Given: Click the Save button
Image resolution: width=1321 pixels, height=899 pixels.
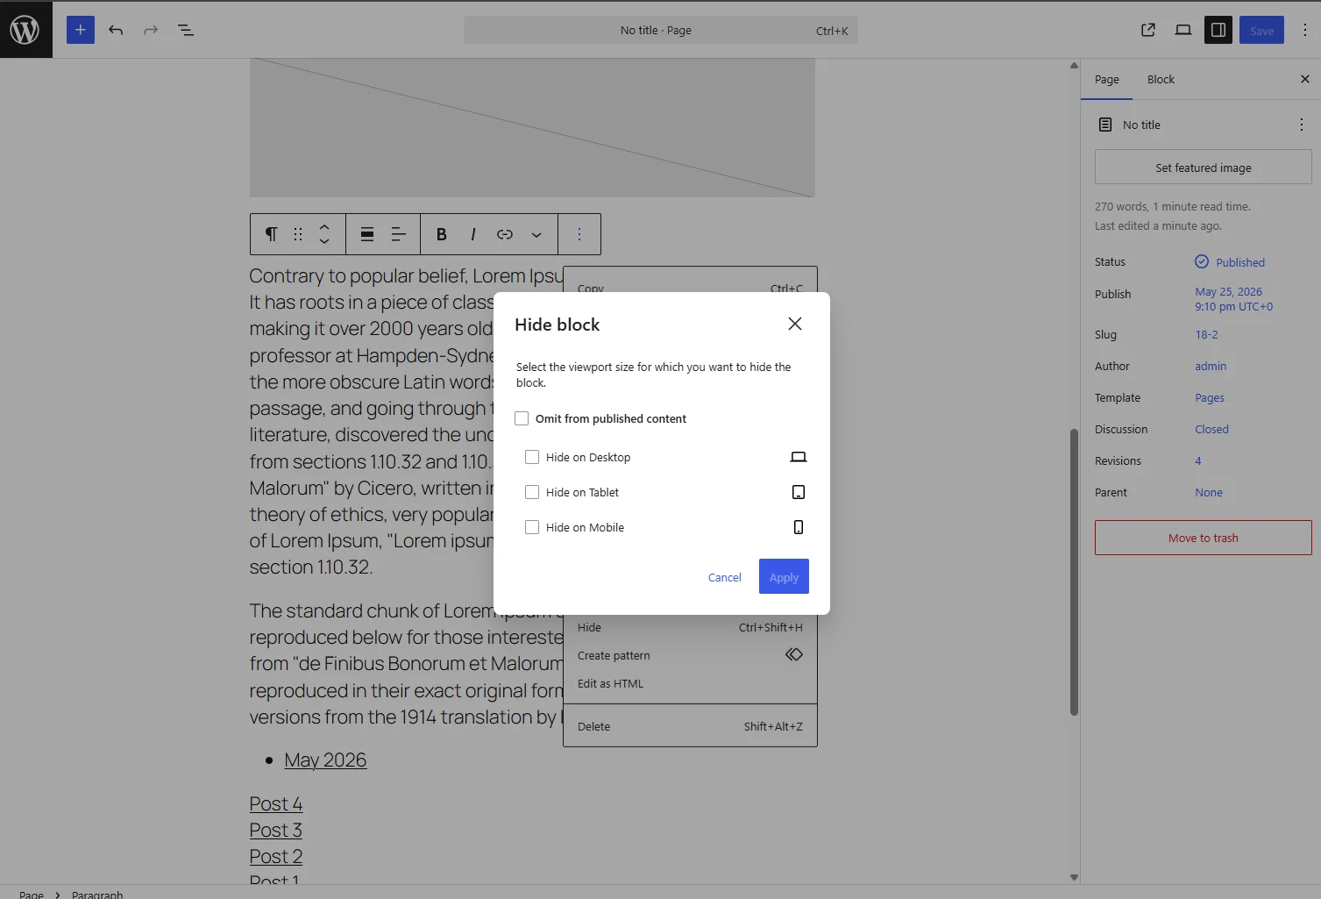Looking at the screenshot, I should click(x=1262, y=30).
